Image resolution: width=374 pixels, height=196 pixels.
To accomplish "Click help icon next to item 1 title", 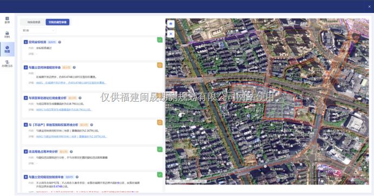I will click(60, 42).
